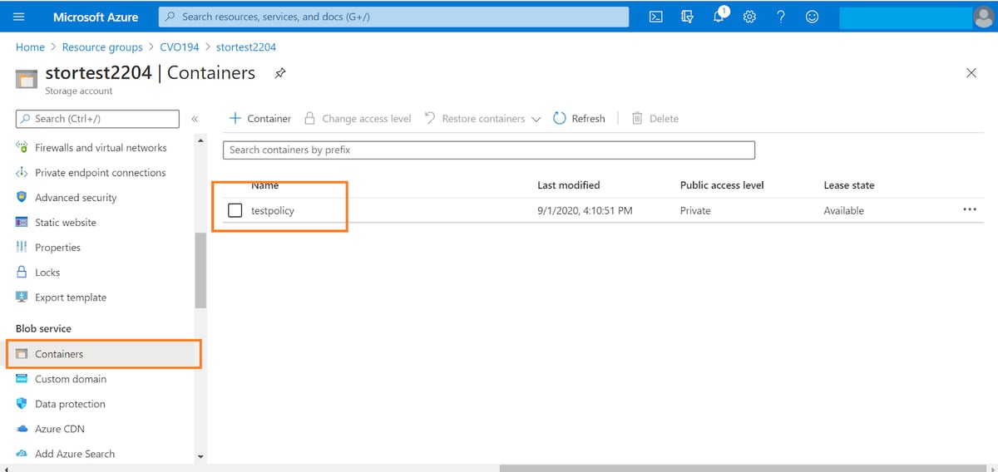Open more options for testpolicy row

[969, 210]
